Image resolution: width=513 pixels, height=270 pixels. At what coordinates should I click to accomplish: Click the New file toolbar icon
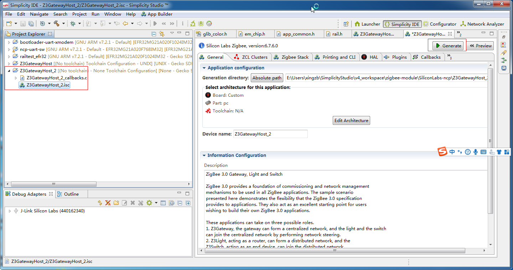point(9,24)
